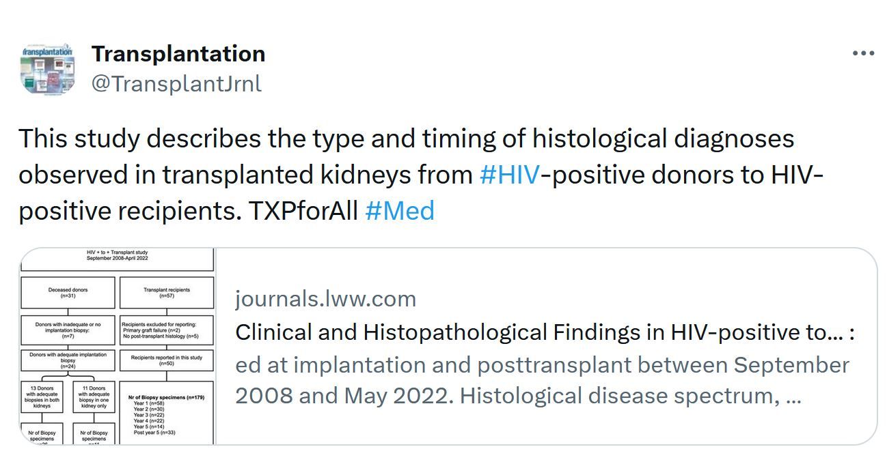Screen dimensions: 887x462
Task: Click the Transplant recipients (n=57) flowchart box
Action: [167, 293]
